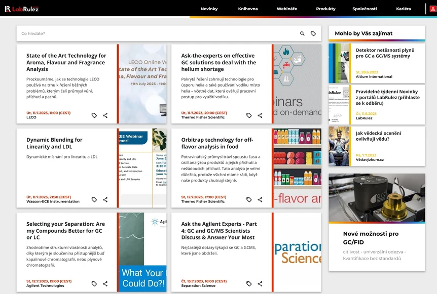This screenshot has height=294, width=437.
Task: Open the Novinky menu
Action: [209, 9]
